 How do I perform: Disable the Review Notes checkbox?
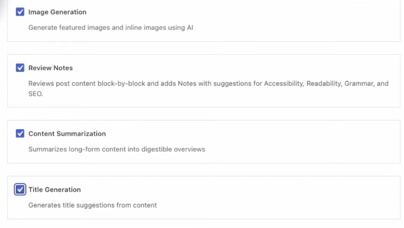[20, 68]
